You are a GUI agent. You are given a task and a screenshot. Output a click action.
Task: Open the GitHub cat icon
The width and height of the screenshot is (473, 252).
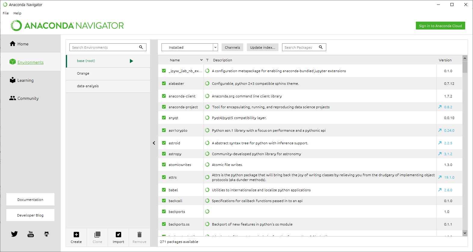point(47,234)
